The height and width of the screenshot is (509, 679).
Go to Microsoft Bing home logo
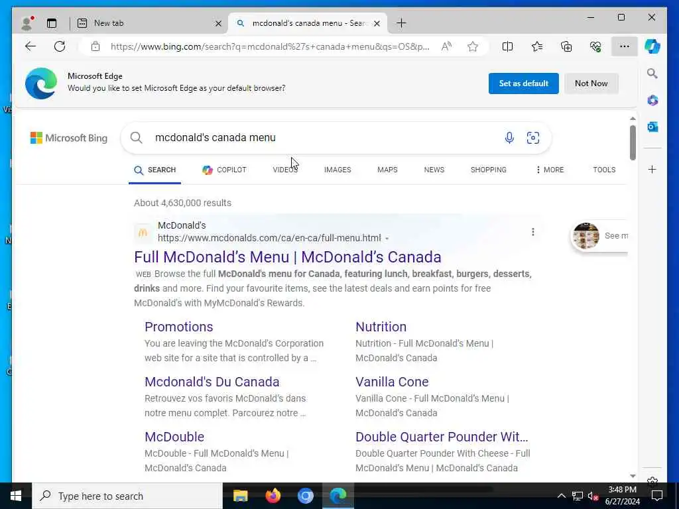tap(68, 138)
